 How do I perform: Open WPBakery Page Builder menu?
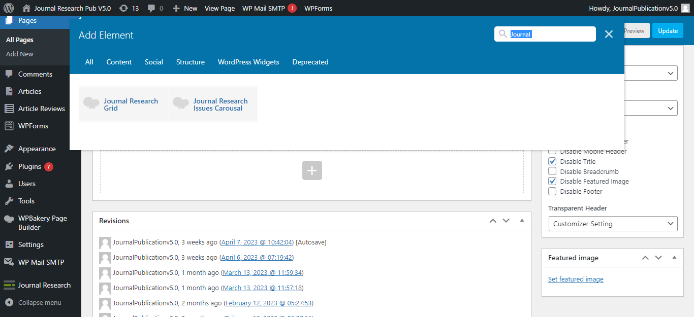pyautogui.click(x=42, y=223)
